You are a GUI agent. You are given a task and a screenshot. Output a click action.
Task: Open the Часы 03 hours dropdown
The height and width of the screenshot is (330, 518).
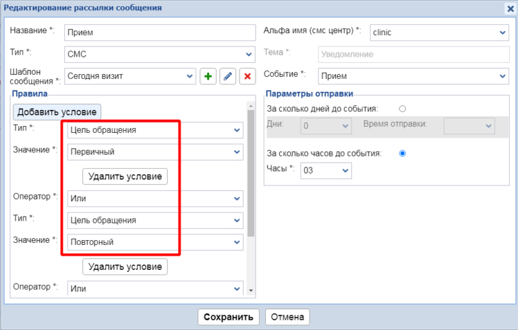[x=326, y=169]
